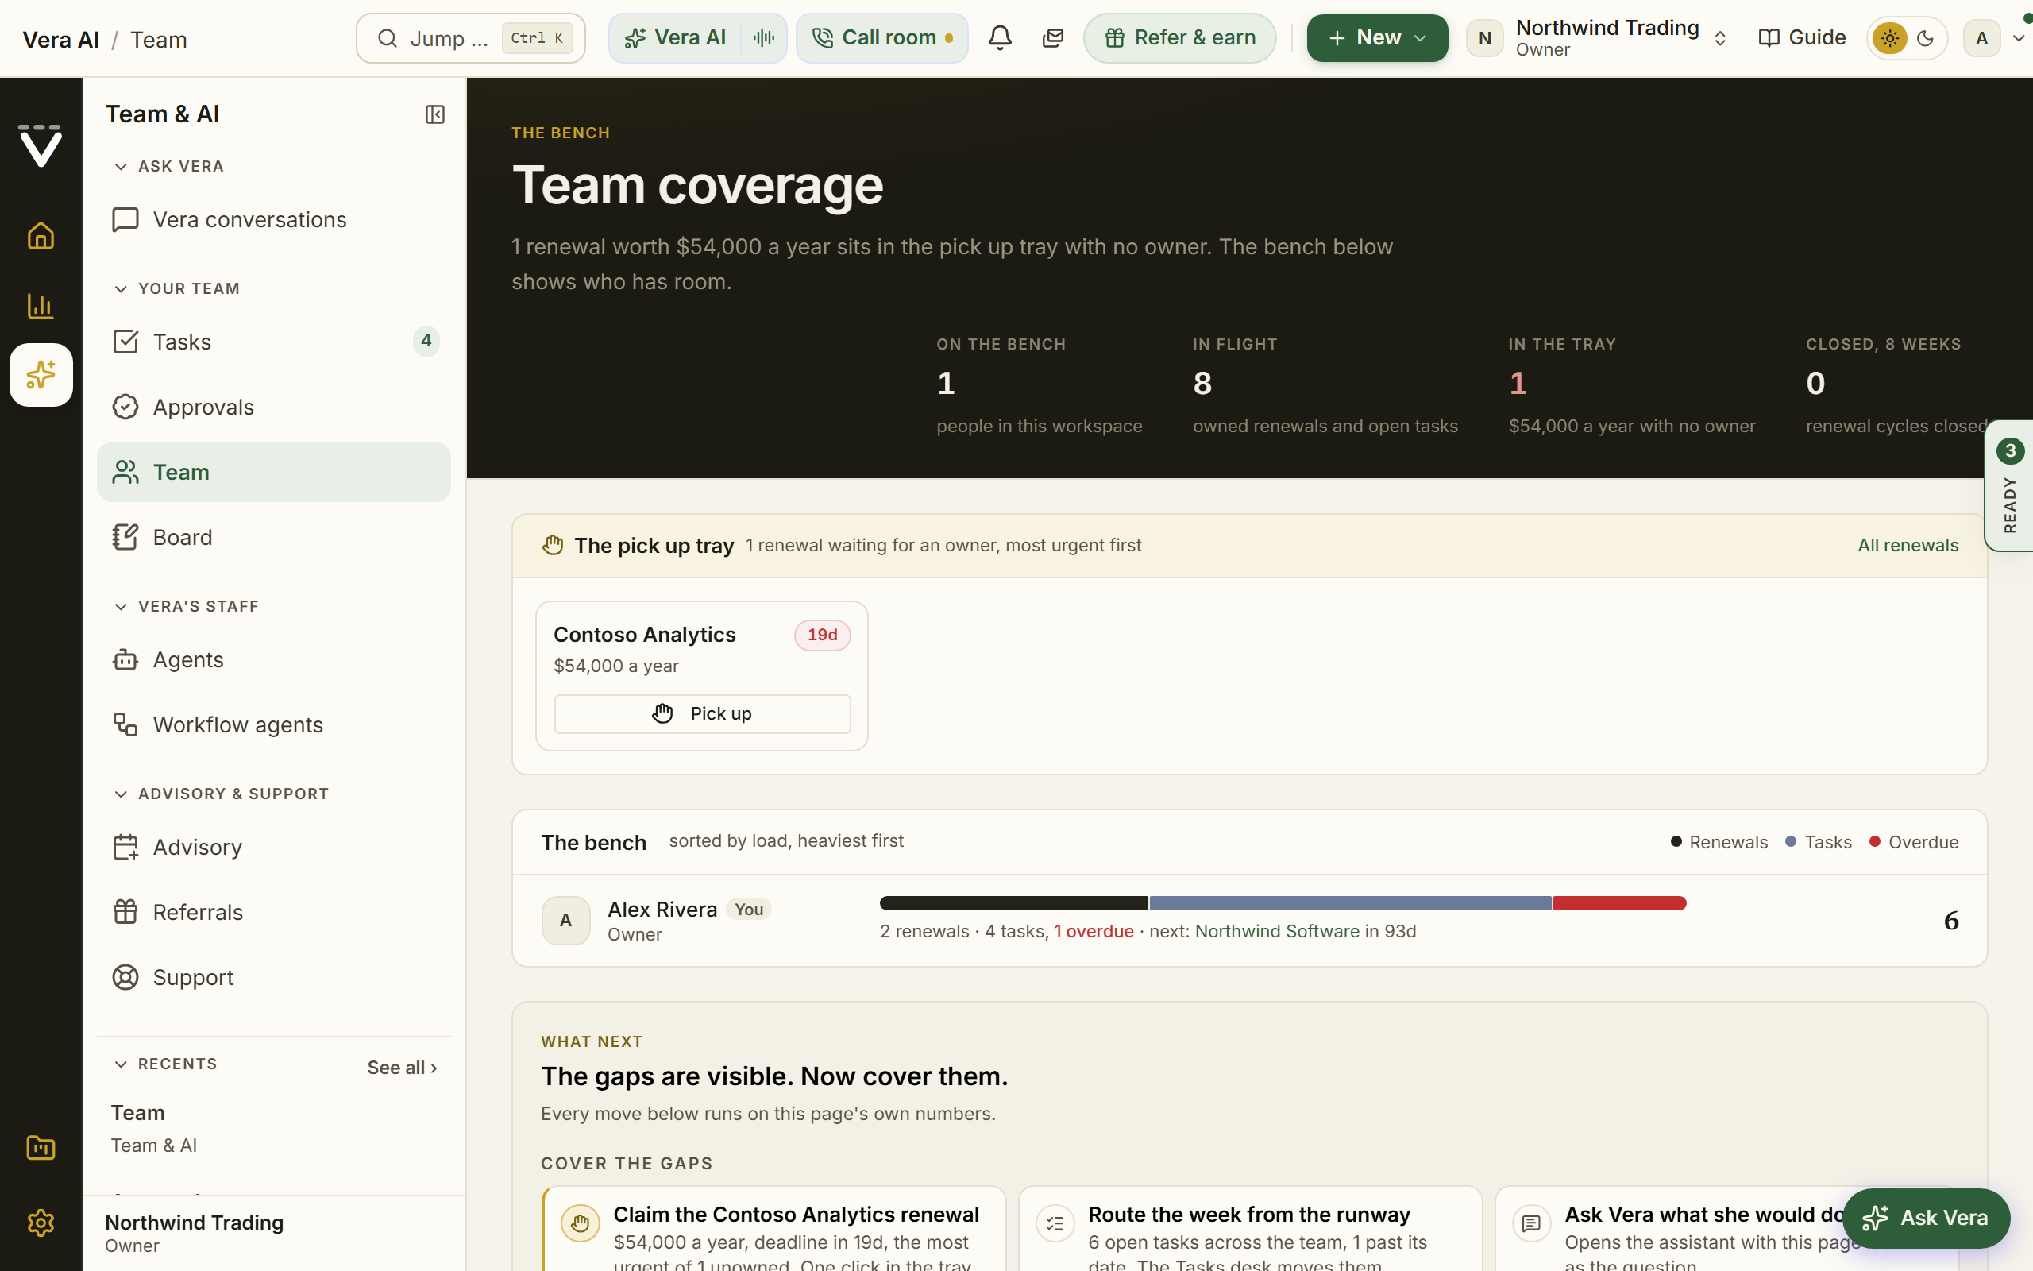This screenshot has width=2033, height=1271.
Task: Open Workflow agents in sidebar
Action: 274,724
